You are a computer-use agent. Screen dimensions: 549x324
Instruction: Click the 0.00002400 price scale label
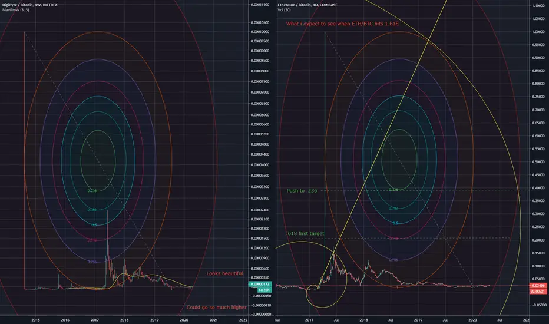click(260, 210)
